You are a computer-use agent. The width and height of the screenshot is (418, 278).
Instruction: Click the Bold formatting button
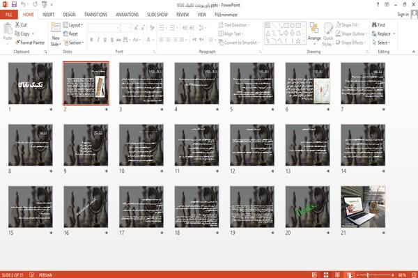pos(91,40)
